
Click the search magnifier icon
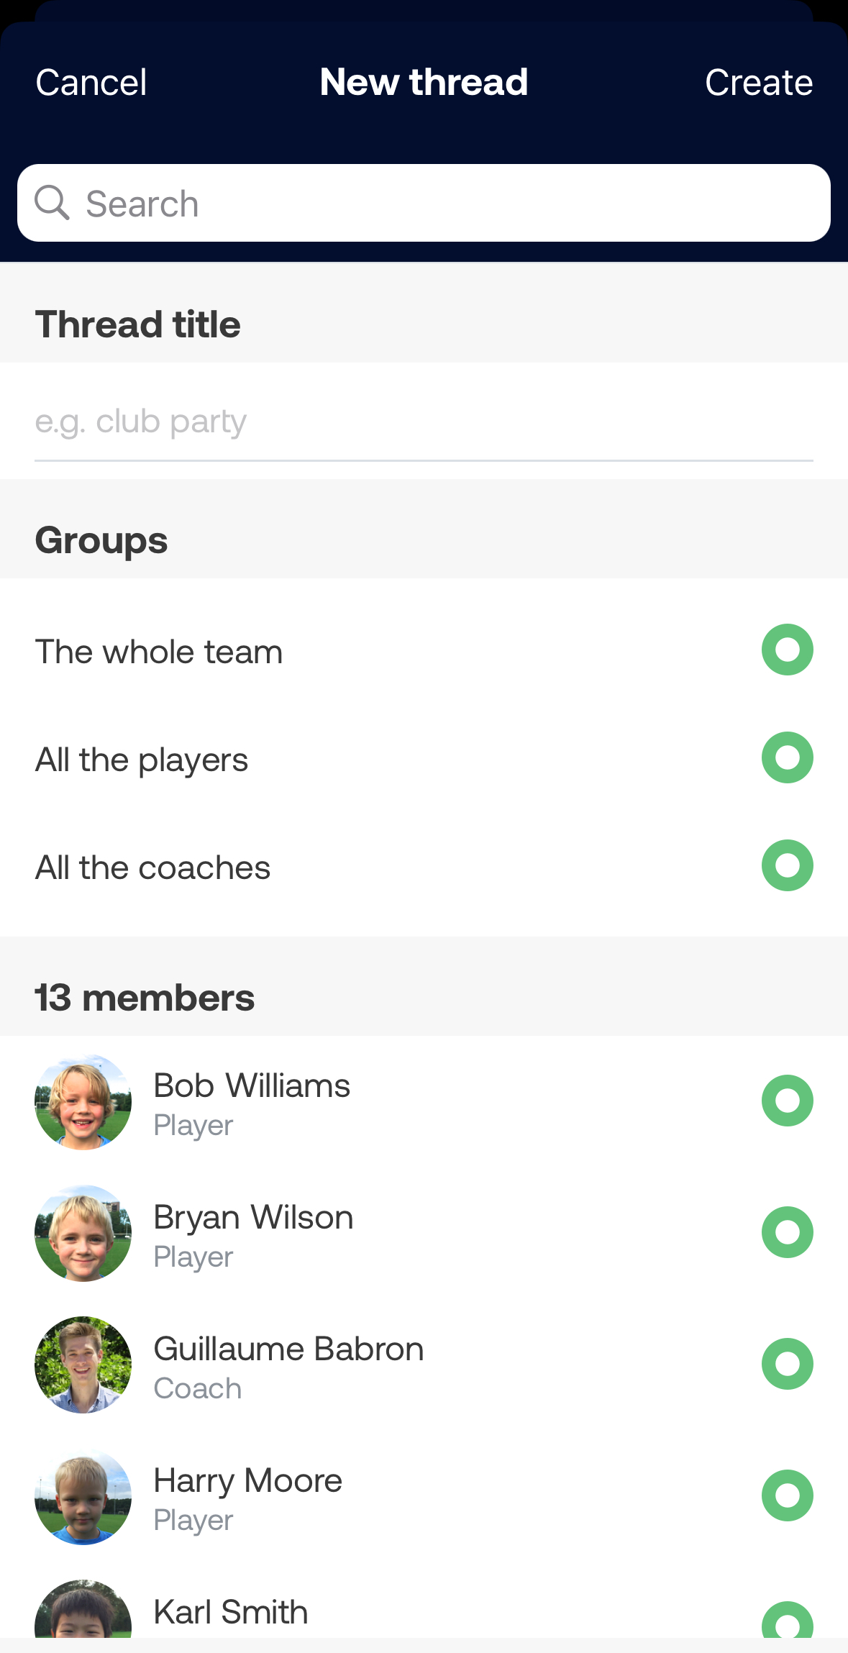tap(52, 203)
